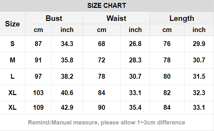Click the SIZE CHART title header

(107, 6)
